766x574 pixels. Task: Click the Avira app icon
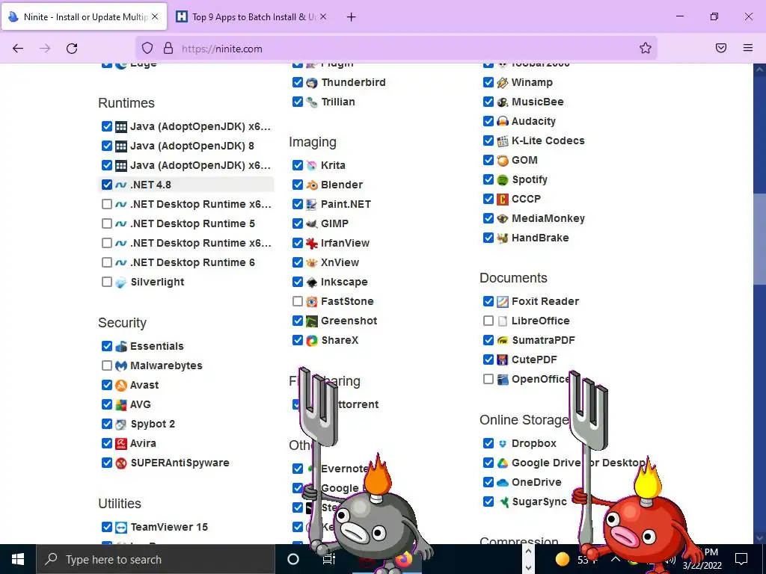tap(121, 444)
